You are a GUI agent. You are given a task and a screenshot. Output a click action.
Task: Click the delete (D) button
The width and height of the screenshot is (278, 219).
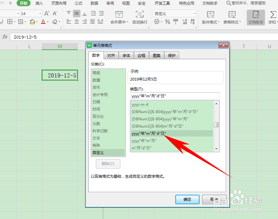108,164
